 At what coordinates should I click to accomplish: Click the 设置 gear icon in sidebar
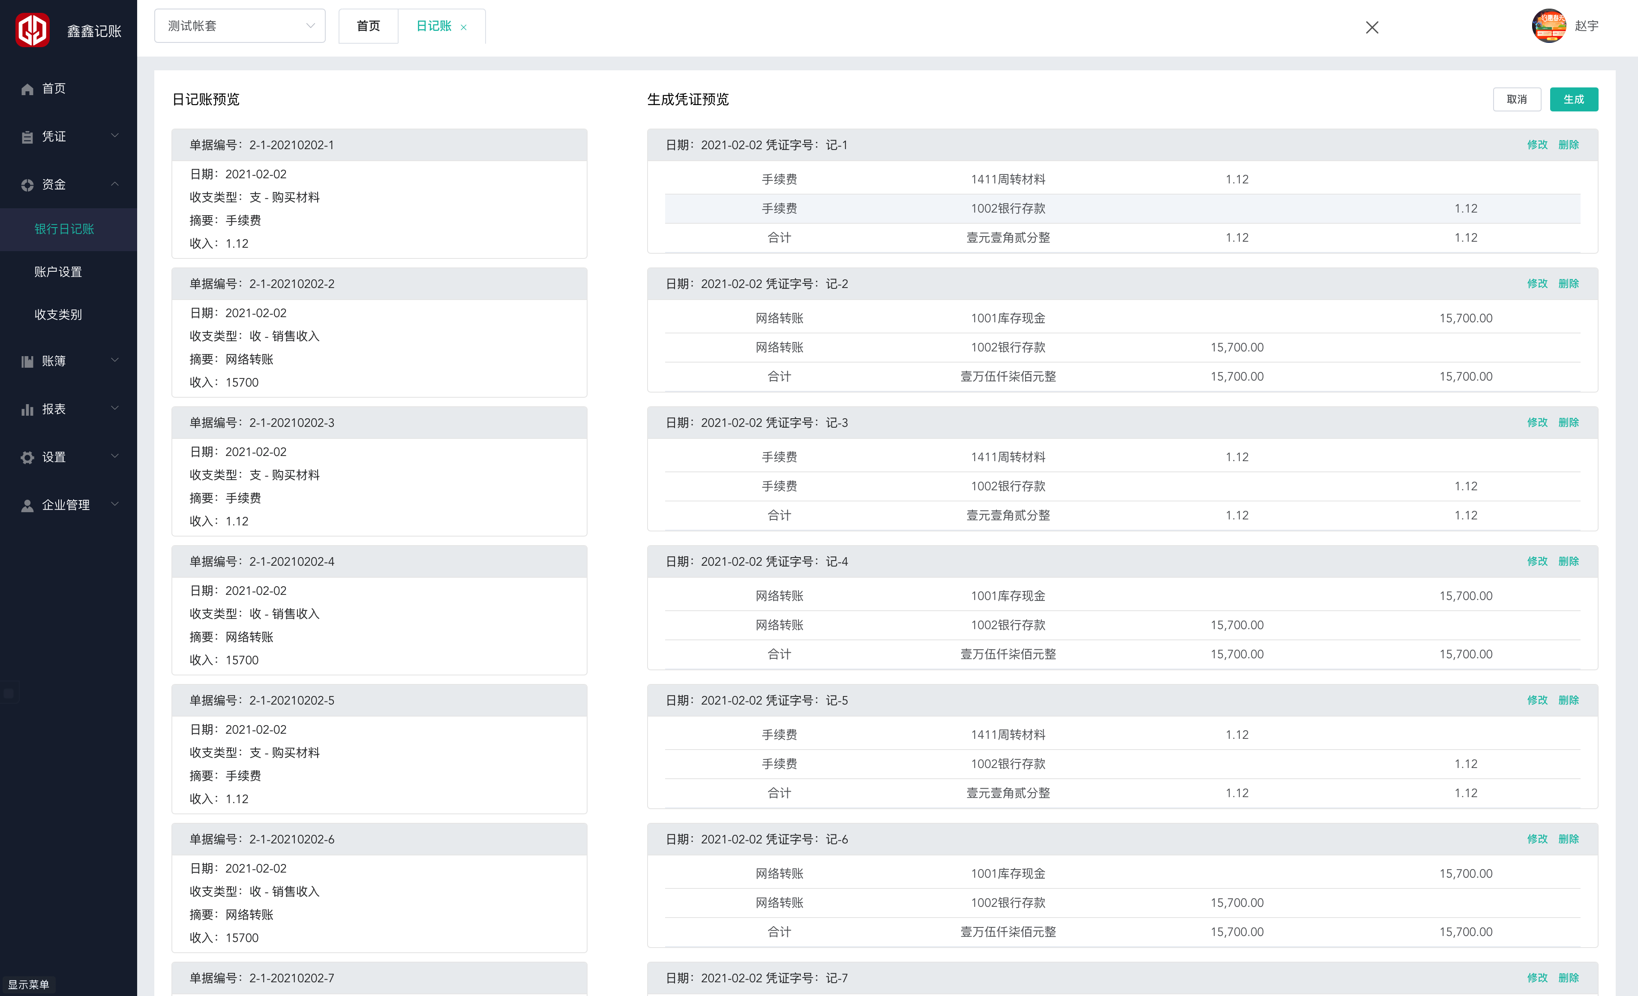pos(27,457)
